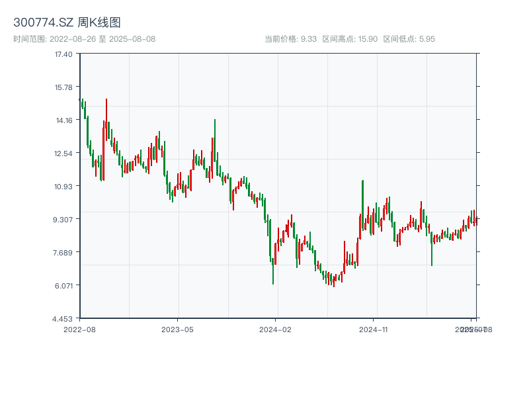The height and width of the screenshot is (397, 529).
Task: Click the 4.453 bottom y-axis label
Action: point(63,318)
